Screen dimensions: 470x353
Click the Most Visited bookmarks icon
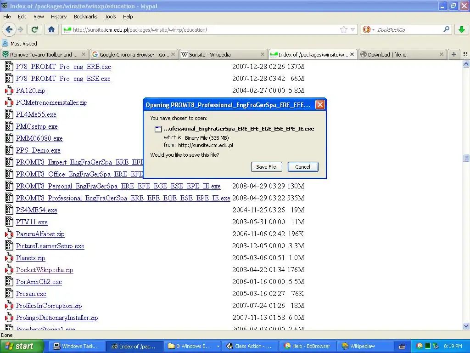point(5,43)
